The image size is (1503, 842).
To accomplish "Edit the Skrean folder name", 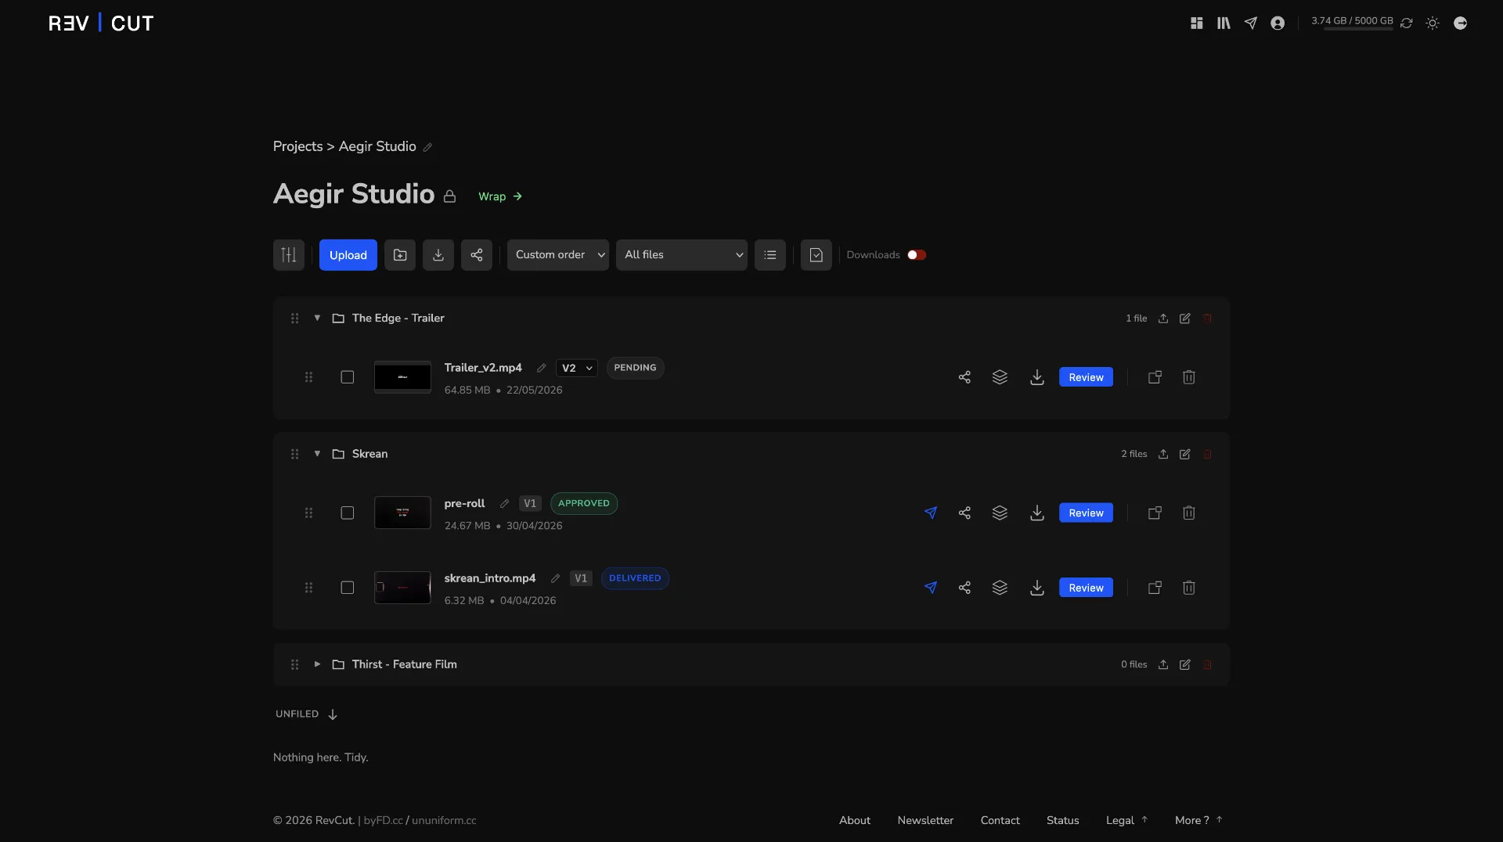I will (1185, 455).
